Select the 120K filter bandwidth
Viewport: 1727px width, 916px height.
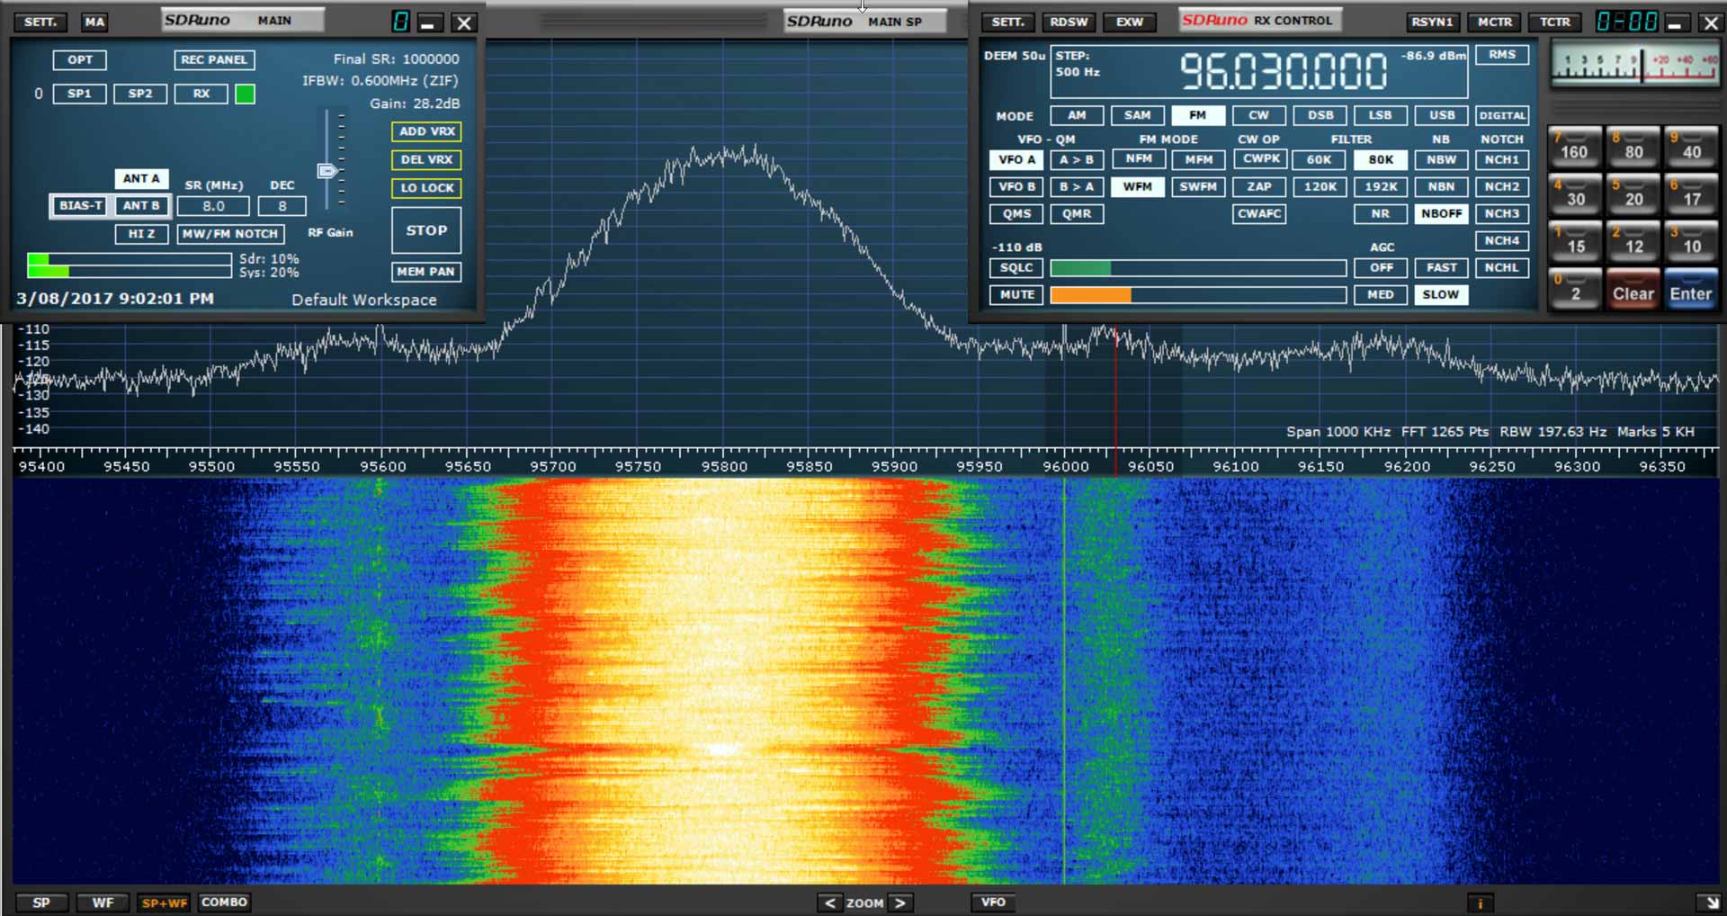pyautogui.click(x=1320, y=187)
